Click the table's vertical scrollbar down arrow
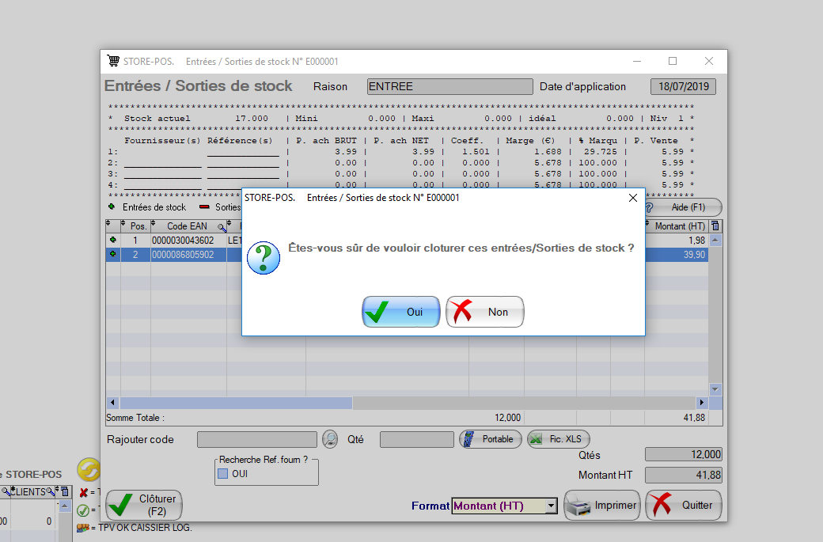Image resolution: width=823 pixels, height=542 pixels. [x=715, y=389]
